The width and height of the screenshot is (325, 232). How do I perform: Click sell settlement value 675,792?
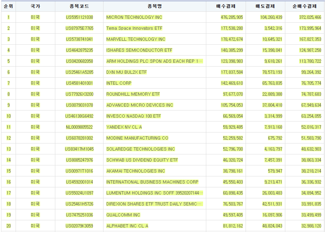(275, 138)
